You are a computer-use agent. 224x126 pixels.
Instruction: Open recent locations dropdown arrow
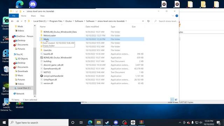click(21, 21)
